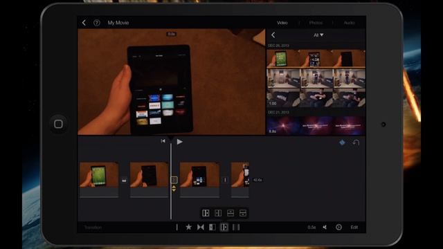Tap the 42.6s duration label in timeline
The height and width of the screenshot is (249, 443).
point(257,180)
